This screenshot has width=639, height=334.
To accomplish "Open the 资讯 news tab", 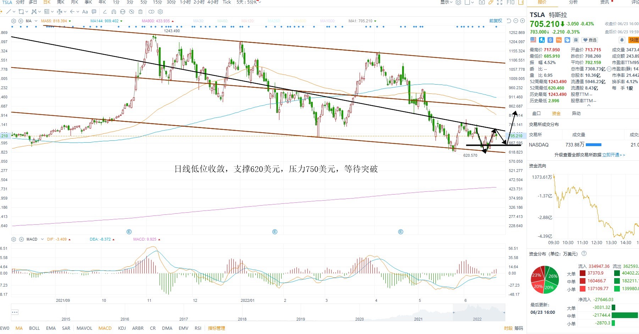I will [605, 2].
